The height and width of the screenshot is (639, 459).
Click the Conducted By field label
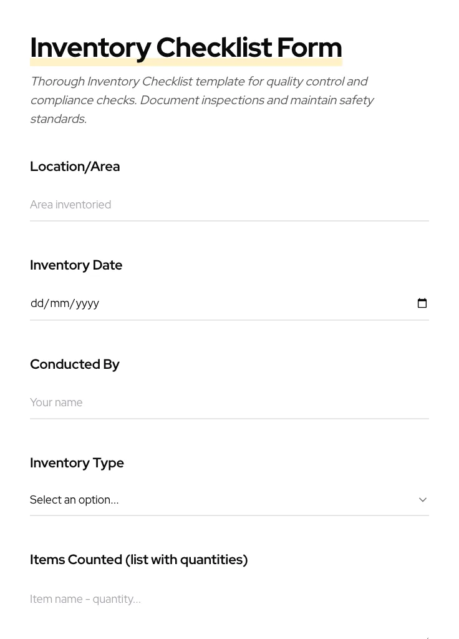[74, 364]
